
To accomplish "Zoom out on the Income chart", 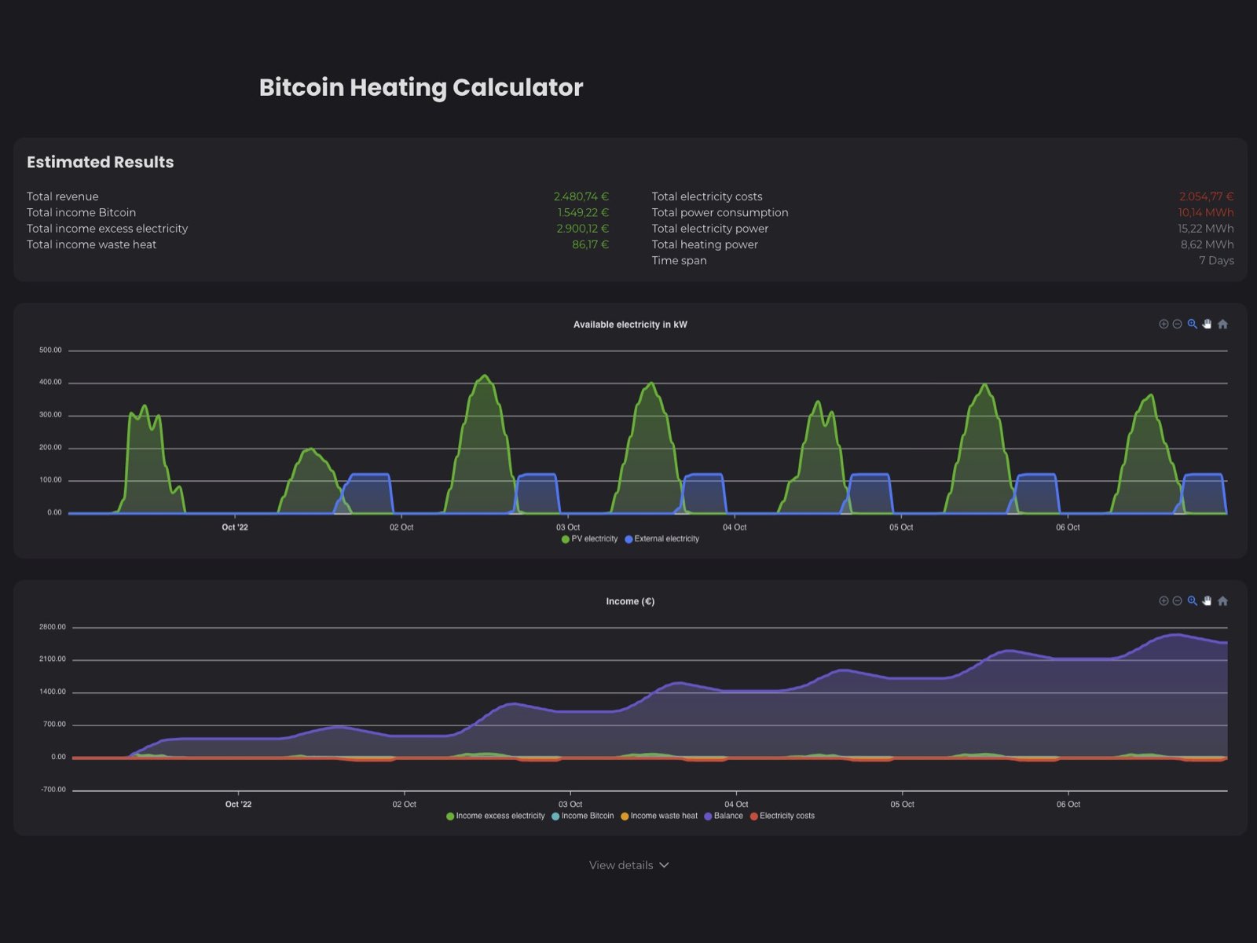I will (x=1177, y=600).
